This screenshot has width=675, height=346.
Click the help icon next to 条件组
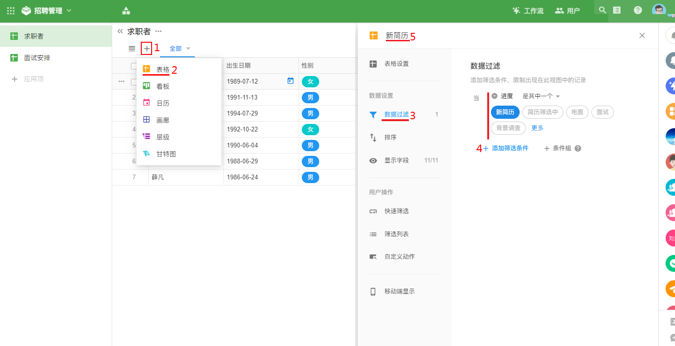click(578, 148)
